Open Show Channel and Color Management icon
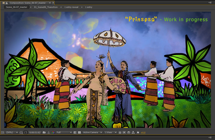This screenshot has width=215, height=140. click(53, 132)
